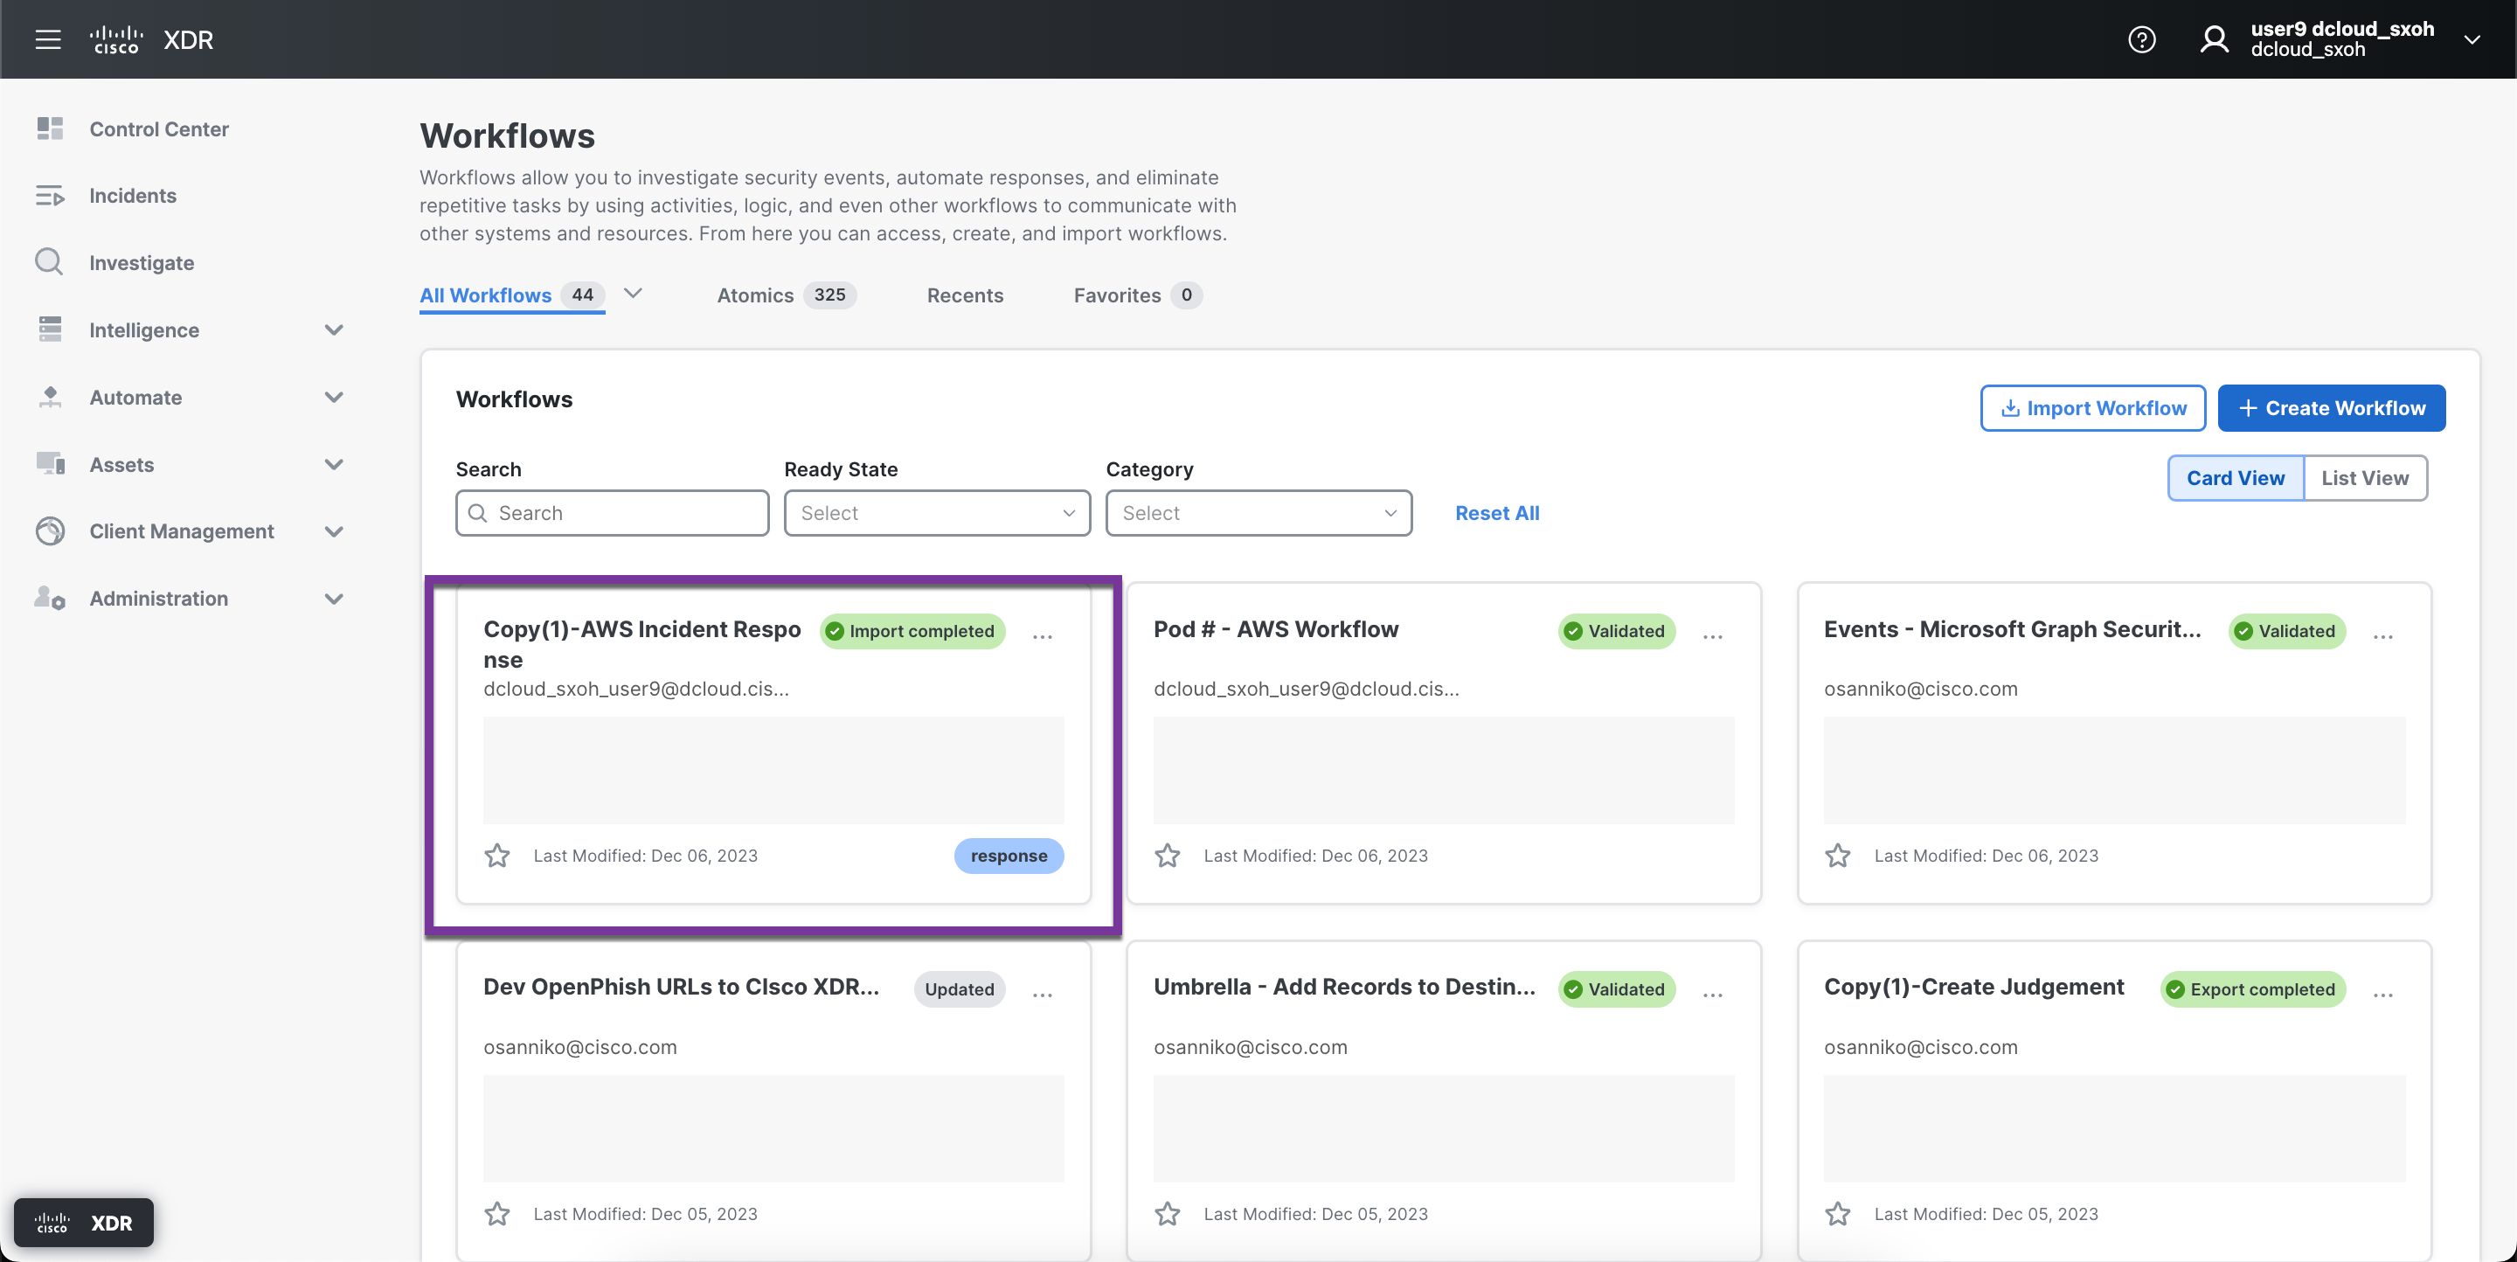The width and height of the screenshot is (2517, 1262).
Task: Click the floating XDR ribbon button
Action: 84,1222
